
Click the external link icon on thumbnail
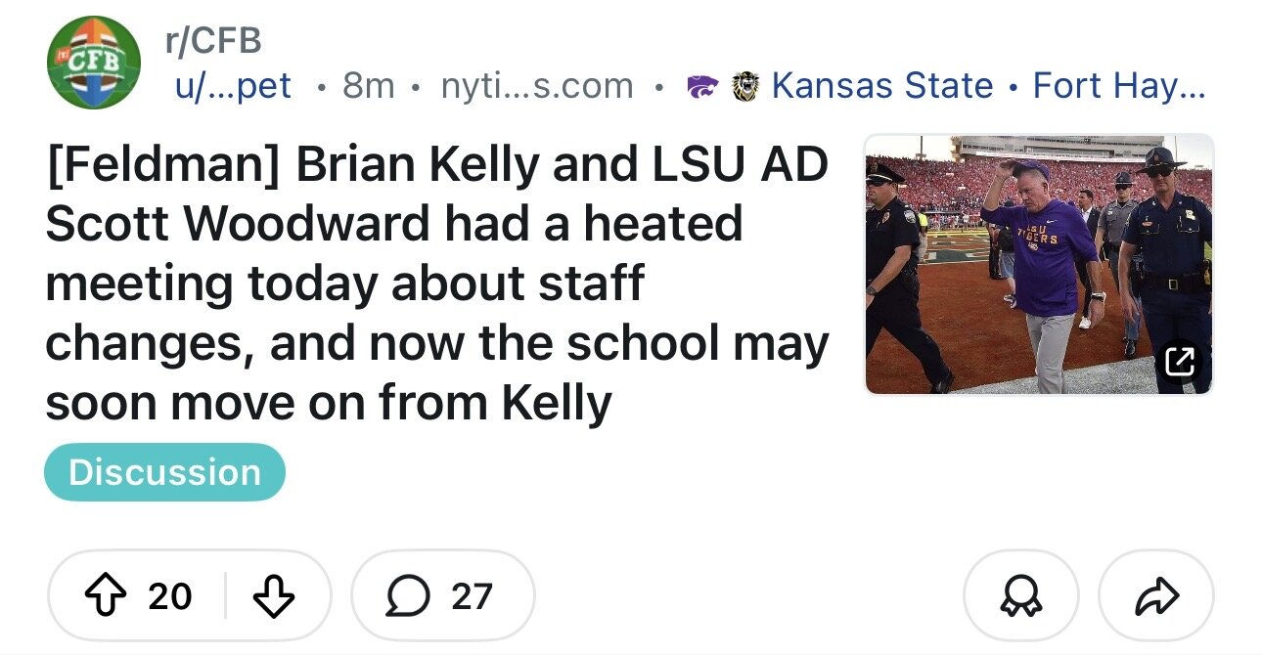[1180, 362]
